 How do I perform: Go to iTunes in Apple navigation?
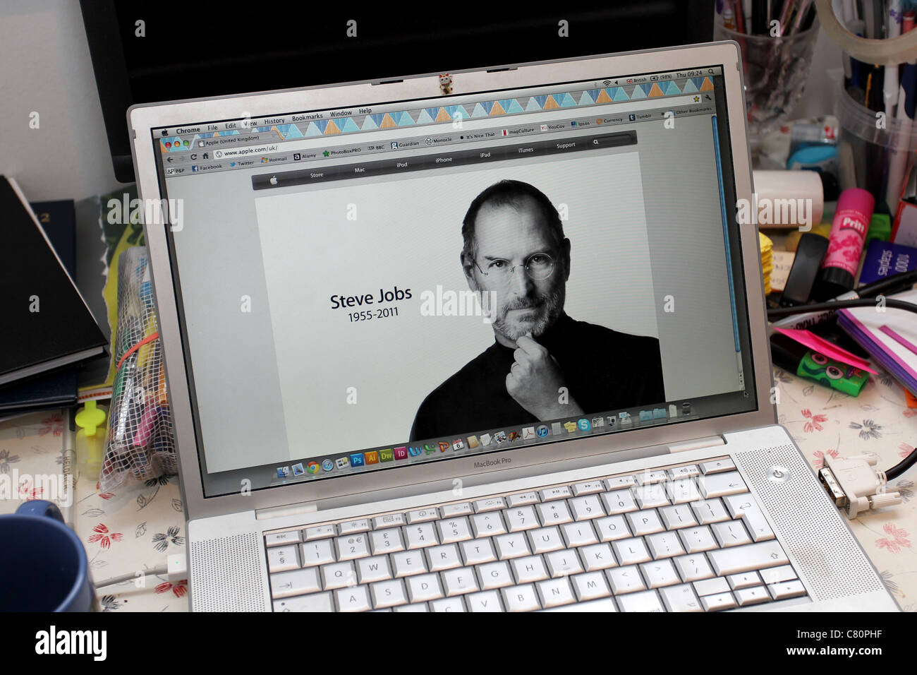526,150
